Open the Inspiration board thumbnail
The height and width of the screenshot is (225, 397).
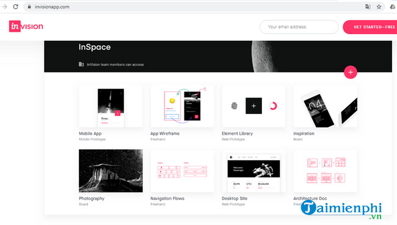point(326,106)
